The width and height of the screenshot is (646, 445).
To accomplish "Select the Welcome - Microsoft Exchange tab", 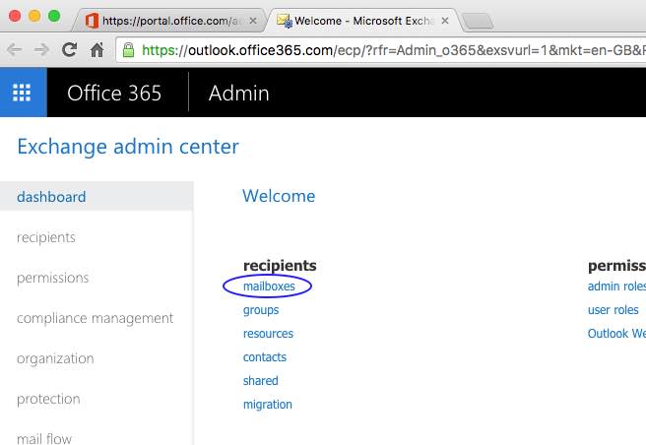I will 362,21.
